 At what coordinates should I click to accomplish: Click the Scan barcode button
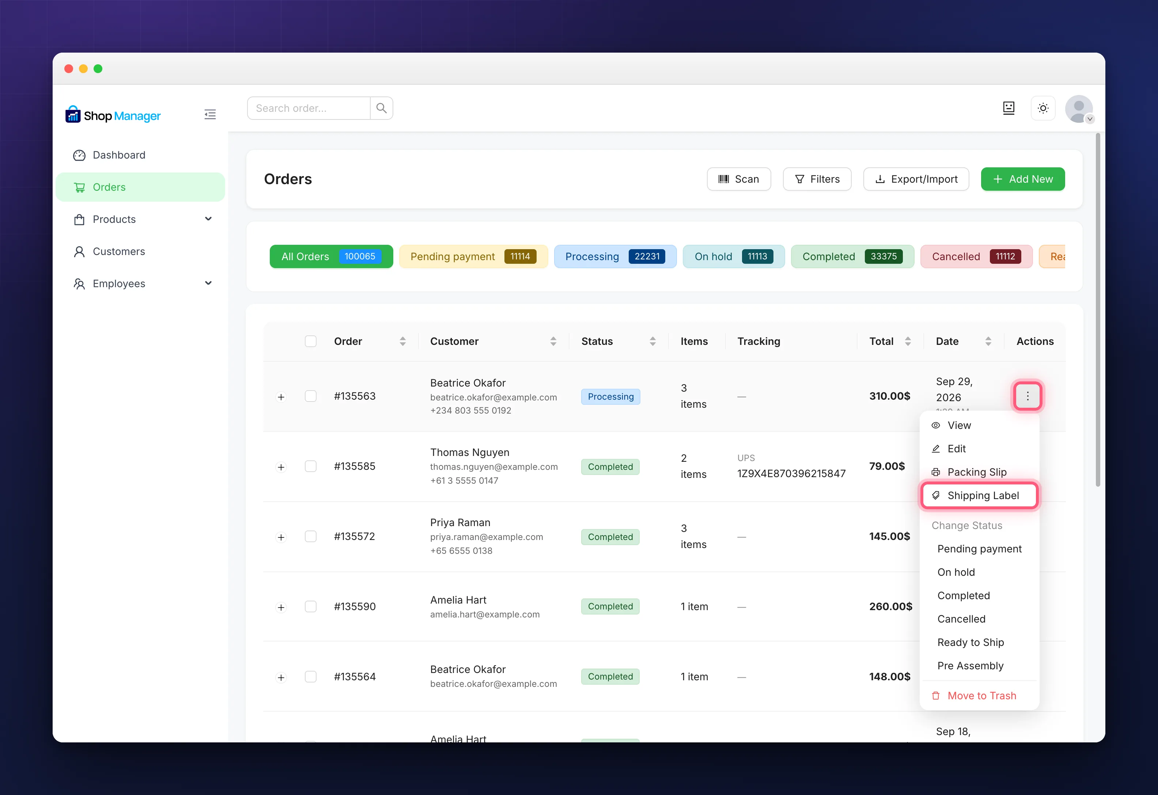(738, 179)
